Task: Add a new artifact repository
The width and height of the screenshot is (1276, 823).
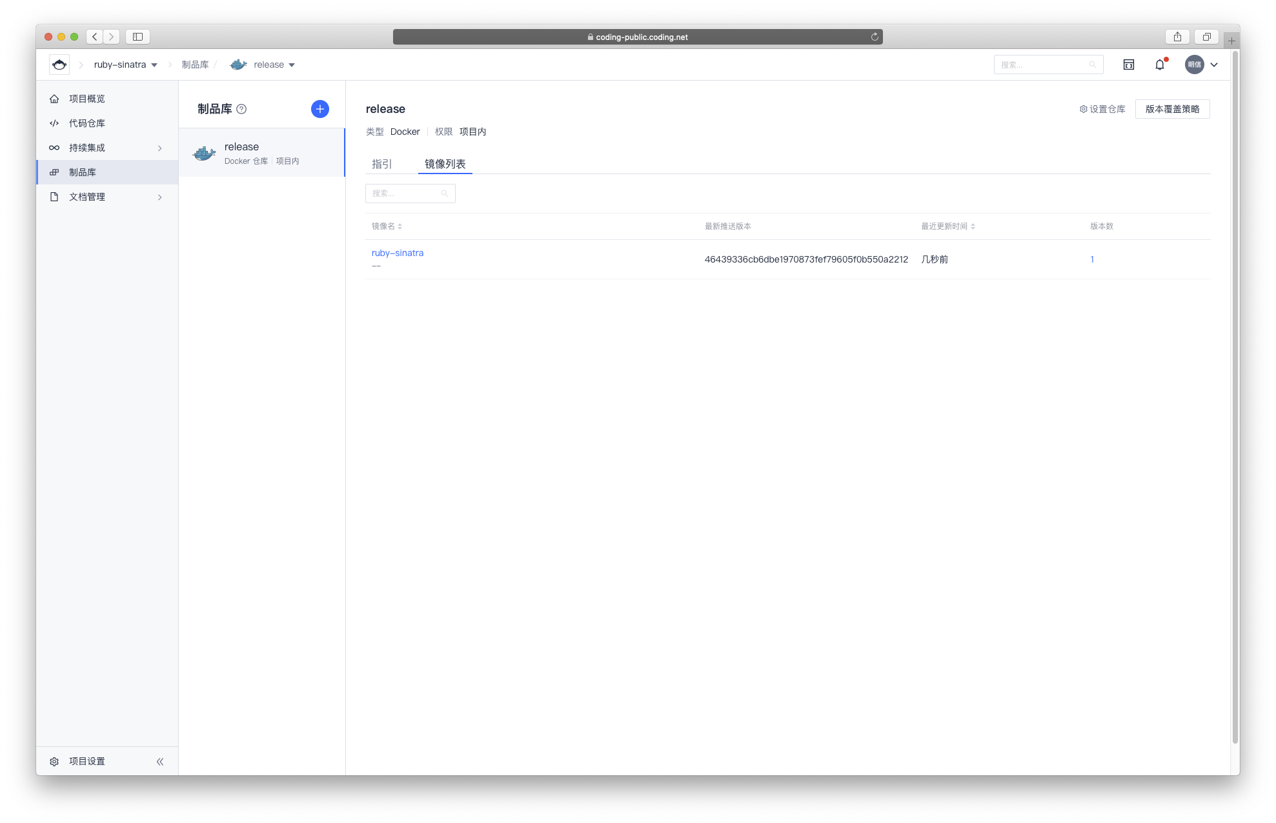Action: pyautogui.click(x=319, y=109)
